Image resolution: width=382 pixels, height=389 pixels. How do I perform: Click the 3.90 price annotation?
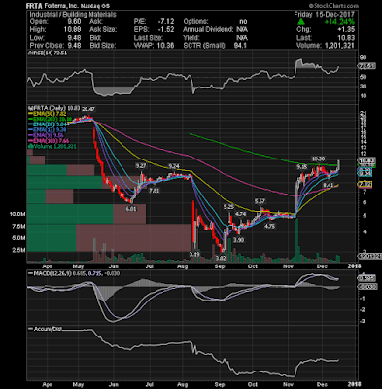[x=238, y=240]
